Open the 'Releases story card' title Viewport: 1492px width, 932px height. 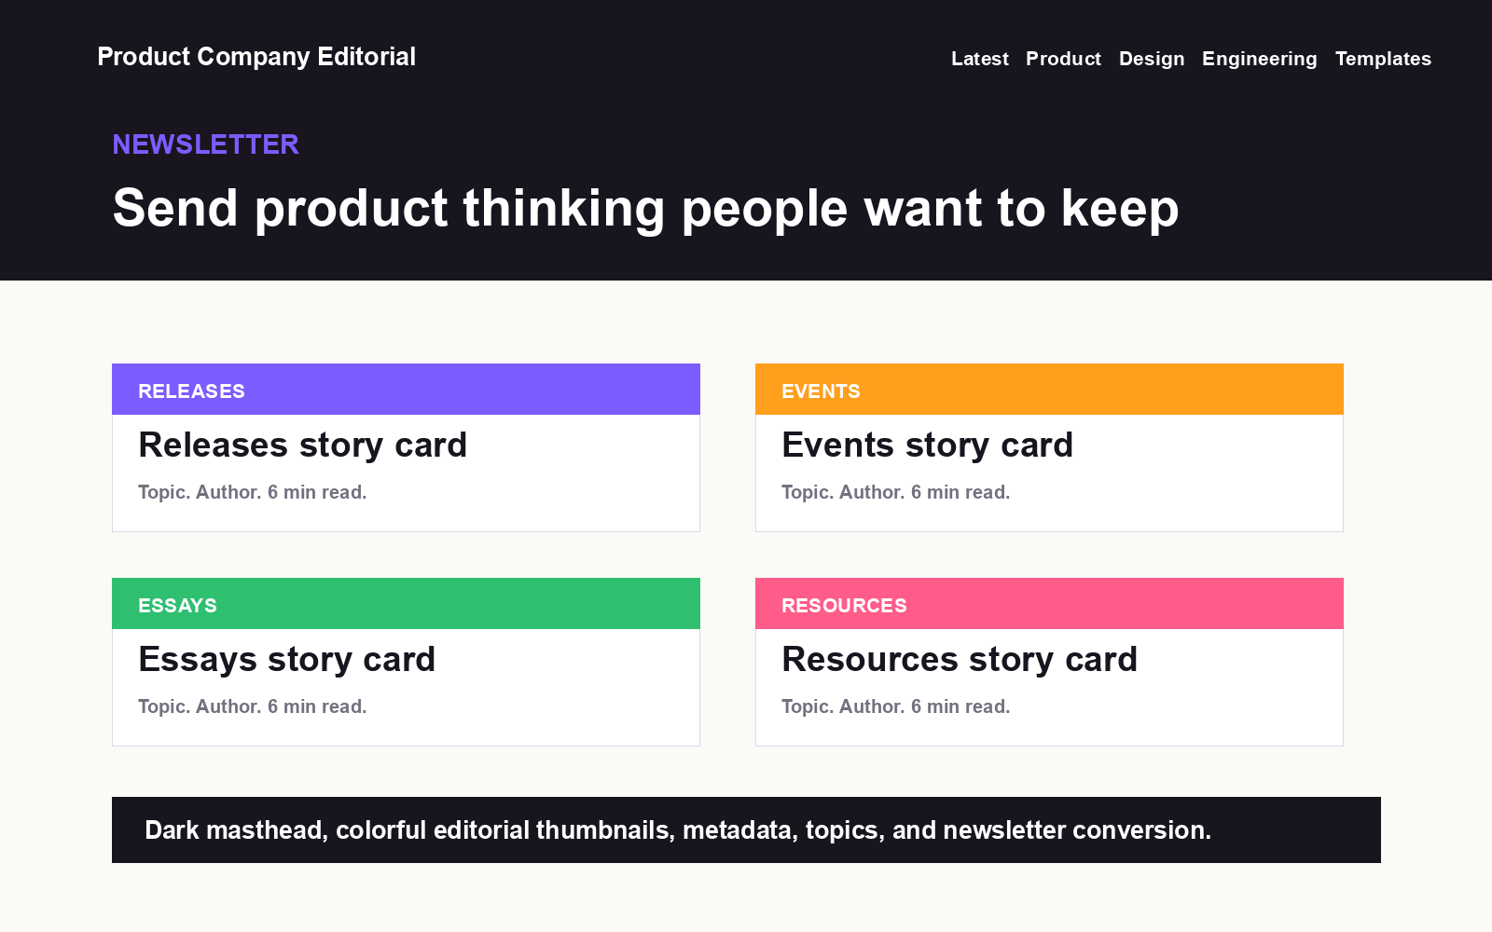pyautogui.click(x=302, y=445)
